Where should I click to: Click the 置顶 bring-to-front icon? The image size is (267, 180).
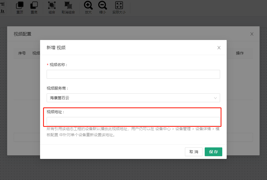click(x=20, y=5)
